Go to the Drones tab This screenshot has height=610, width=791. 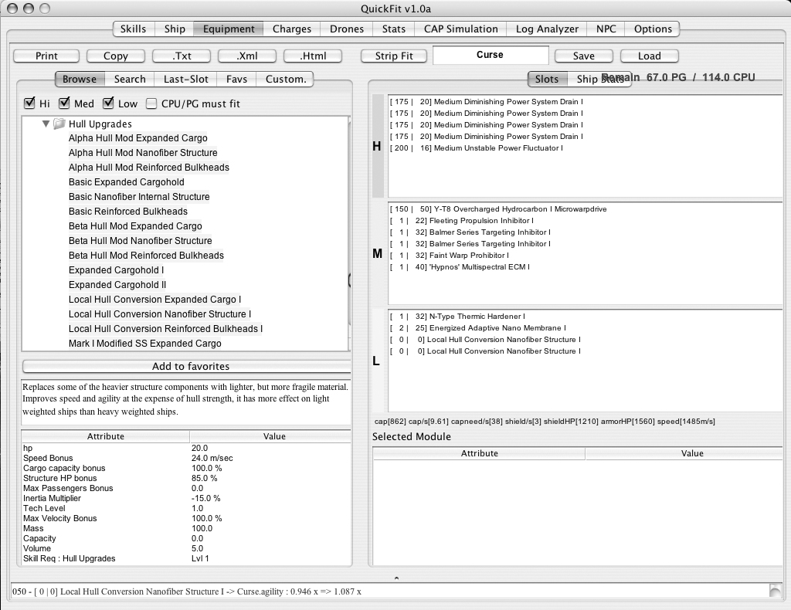tap(347, 29)
